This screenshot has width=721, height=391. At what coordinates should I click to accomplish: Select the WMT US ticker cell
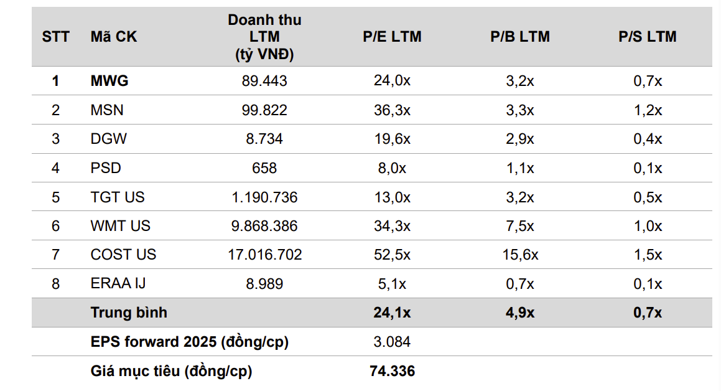click(121, 226)
